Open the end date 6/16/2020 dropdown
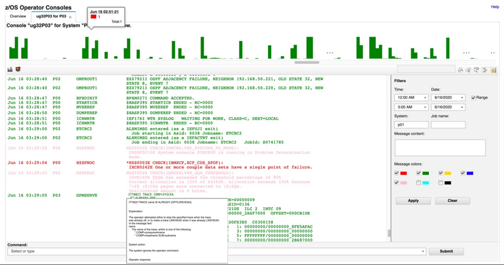The image size is (504, 265). 462,107
